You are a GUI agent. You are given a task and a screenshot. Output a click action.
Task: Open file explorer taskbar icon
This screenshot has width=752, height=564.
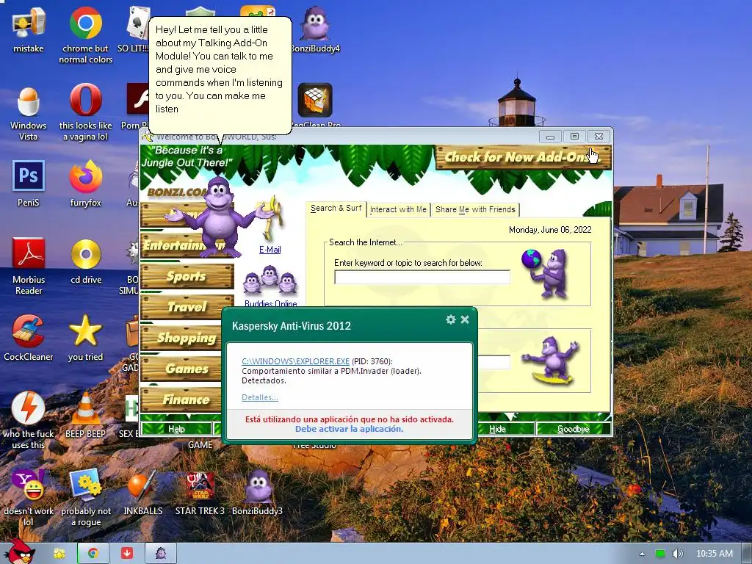click(59, 554)
